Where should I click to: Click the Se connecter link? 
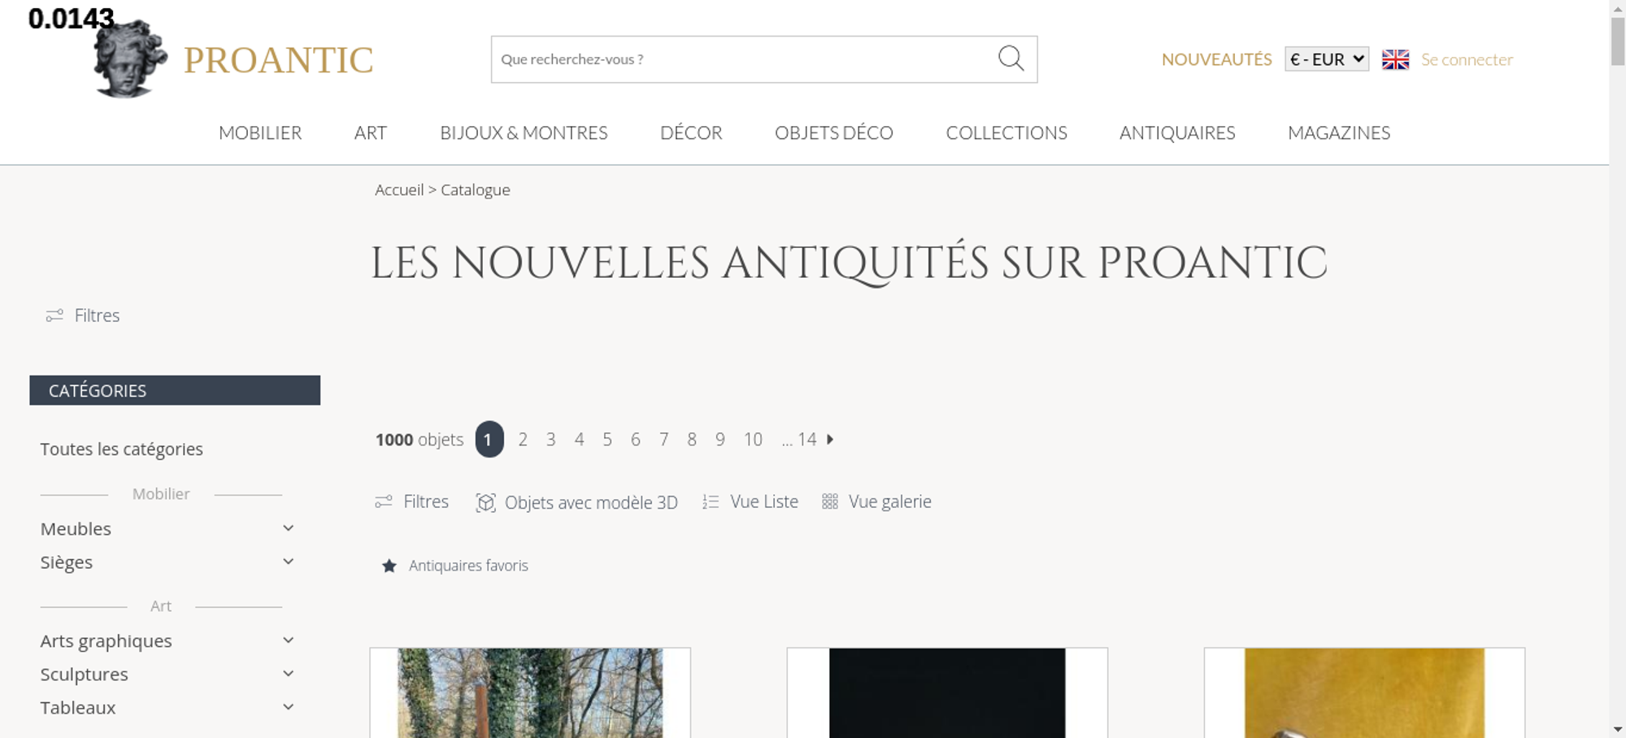tap(1467, 59)
